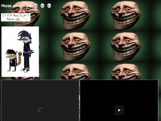The image size is (161, 121).
Task: Play the video in the black embedded player
Action: [119, 110]
